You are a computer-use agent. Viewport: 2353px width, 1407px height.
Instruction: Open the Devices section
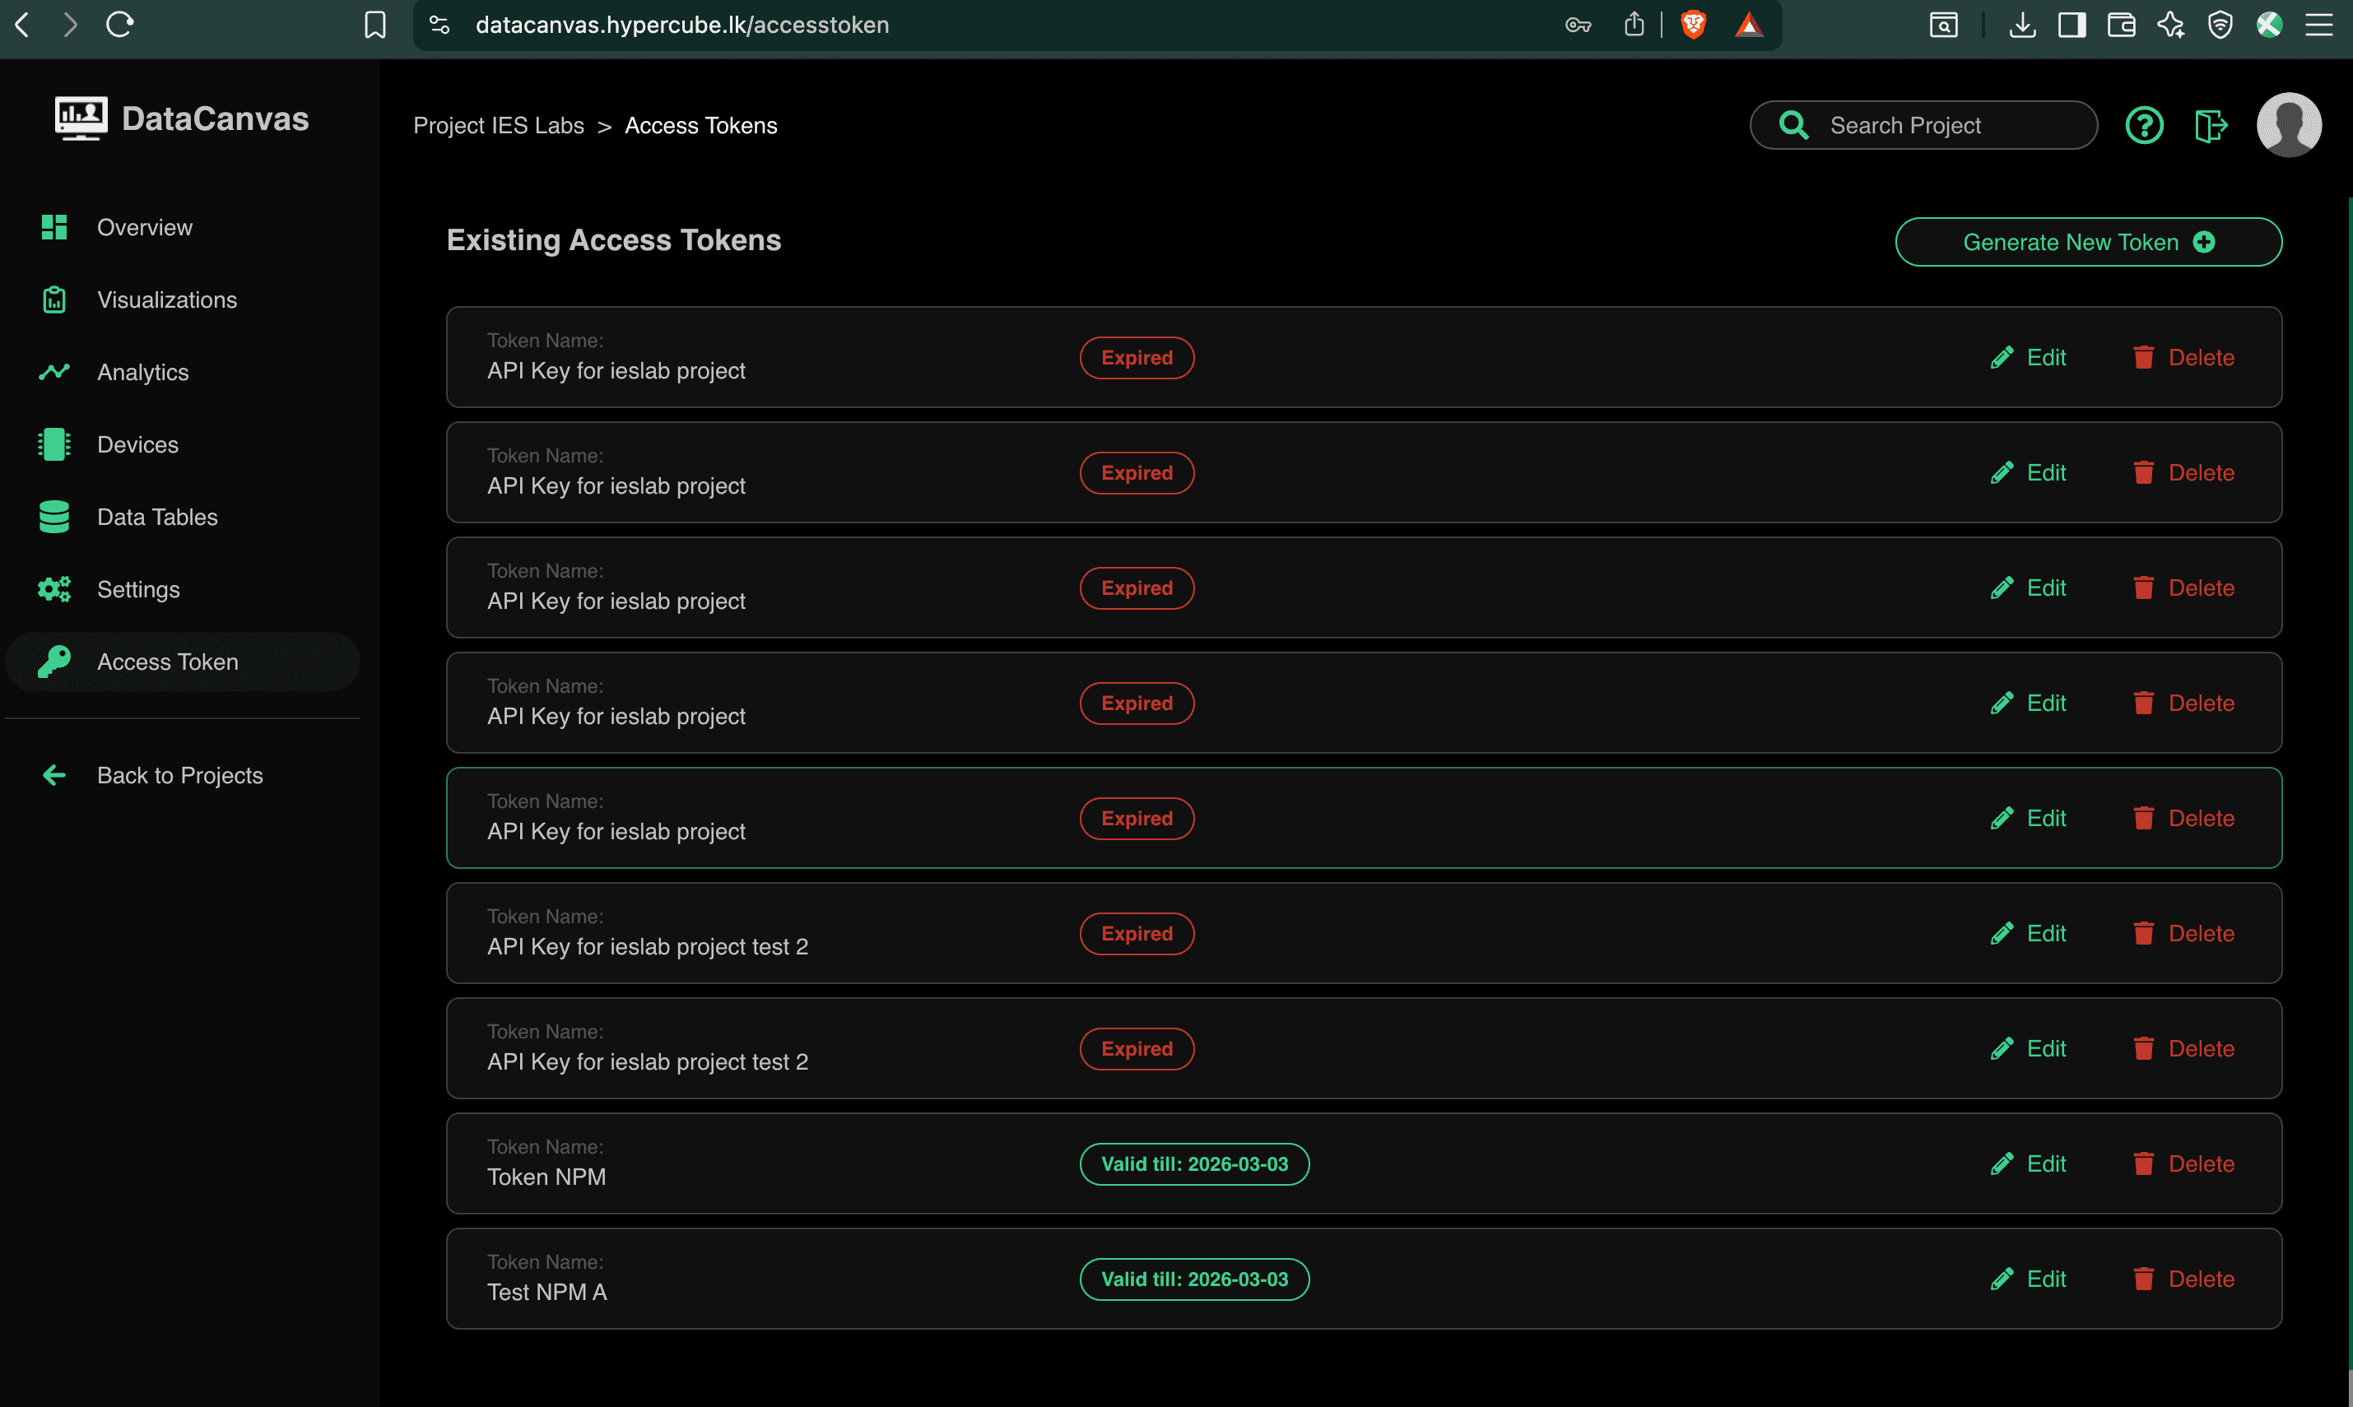pos(137,443)
